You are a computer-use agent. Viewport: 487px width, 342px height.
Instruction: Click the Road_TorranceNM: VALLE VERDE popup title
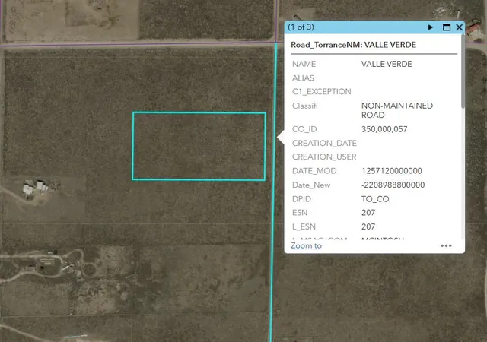(x=353, y=45)
